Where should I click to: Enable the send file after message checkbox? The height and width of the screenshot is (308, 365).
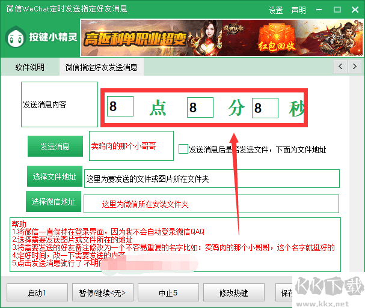(x=183, y=149)
